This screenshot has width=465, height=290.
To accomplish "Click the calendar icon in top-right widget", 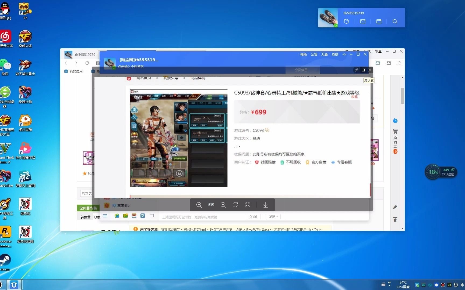I will pyautogui.click(x=379, y=21).
